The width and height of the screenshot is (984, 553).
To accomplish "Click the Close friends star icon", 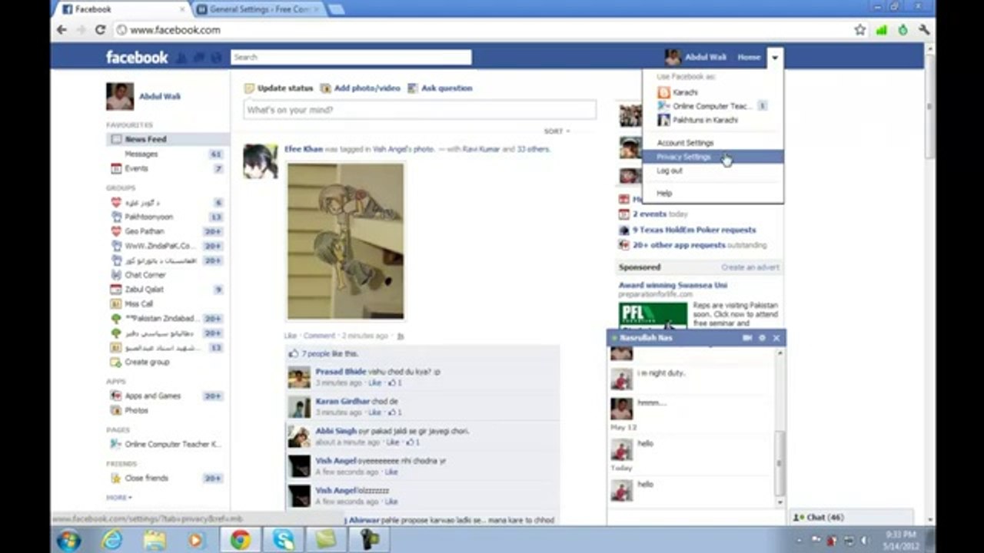I will pyautogui.click(x=116, y=478).
